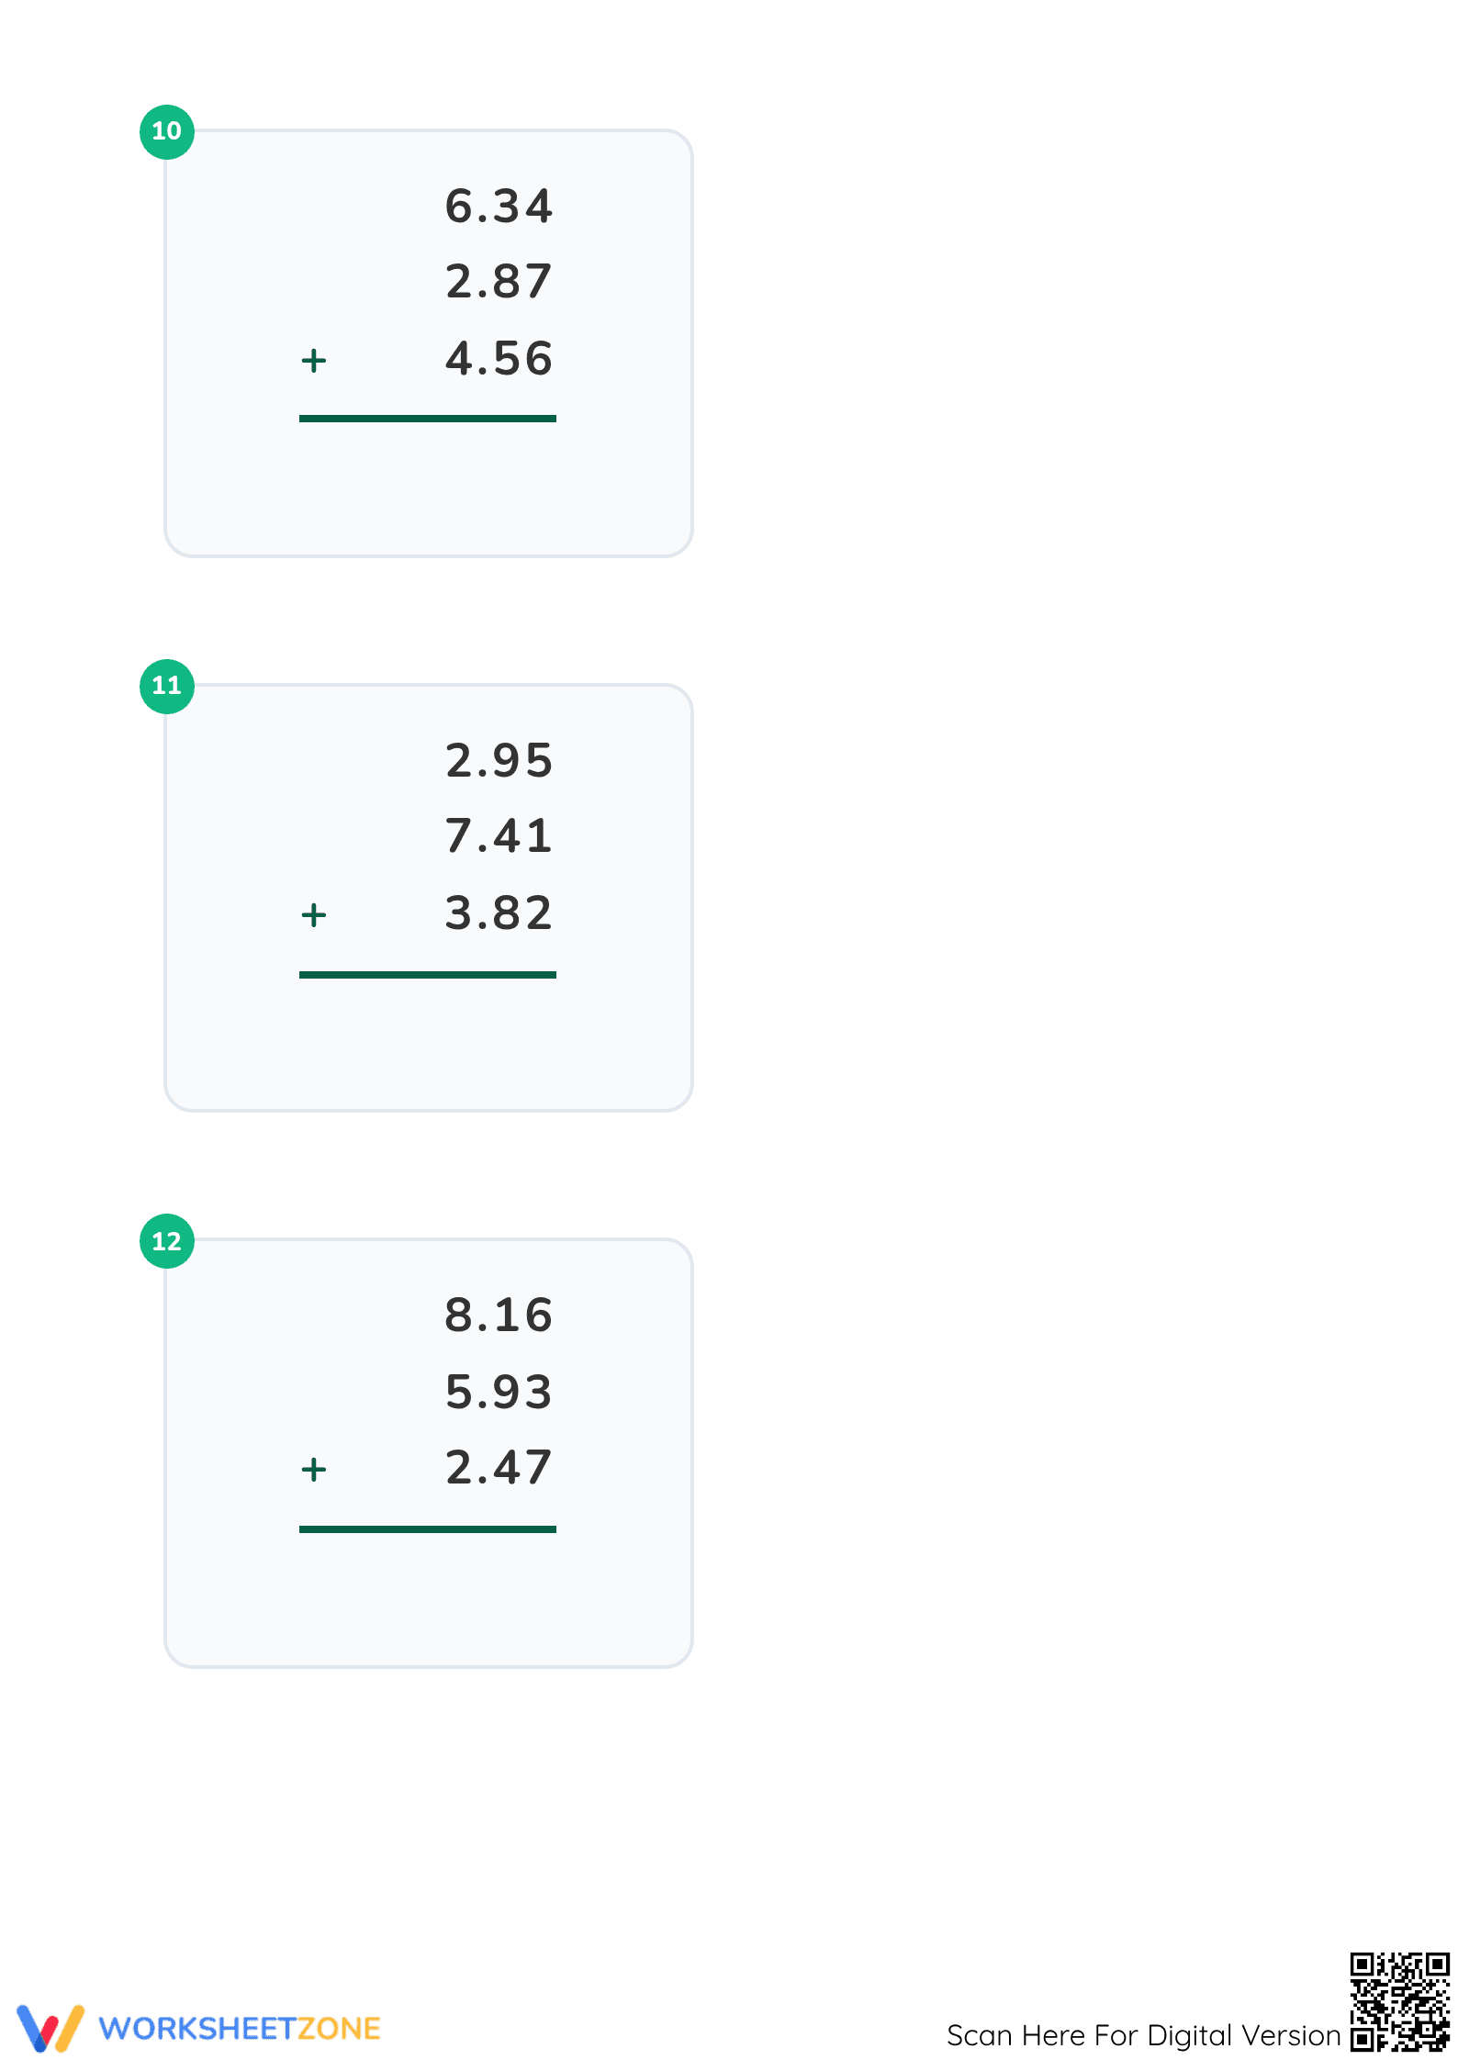The height and width of the screenshot is (2060, 1458).
Task: Select the number 7.41 in problem 11
Action: 499,836
